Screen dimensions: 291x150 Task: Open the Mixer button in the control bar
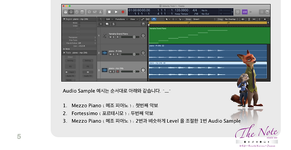coord(95,12)
